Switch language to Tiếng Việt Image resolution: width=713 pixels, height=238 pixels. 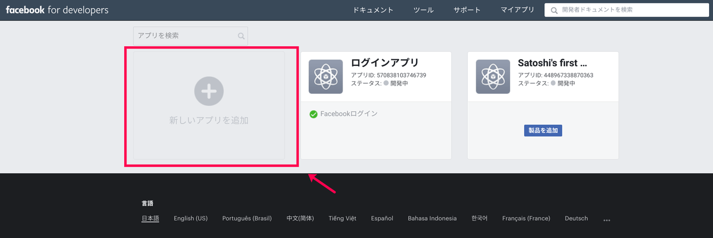[x=343, y=218]
